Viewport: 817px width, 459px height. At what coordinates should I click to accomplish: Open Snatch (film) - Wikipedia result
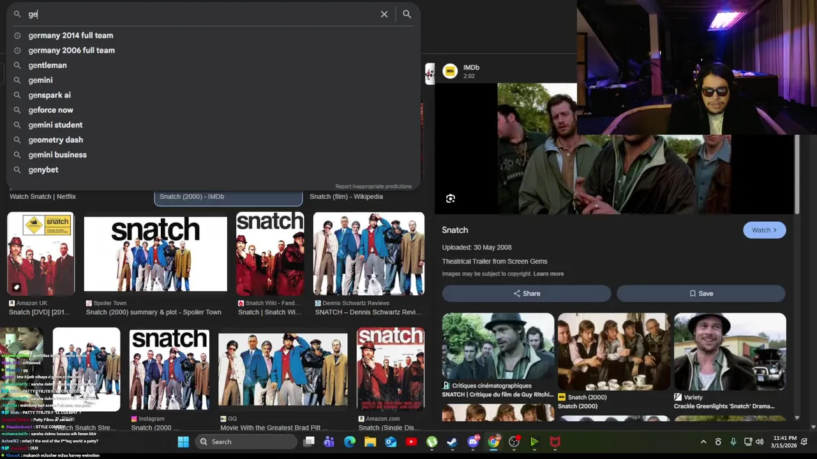point(346,196)
